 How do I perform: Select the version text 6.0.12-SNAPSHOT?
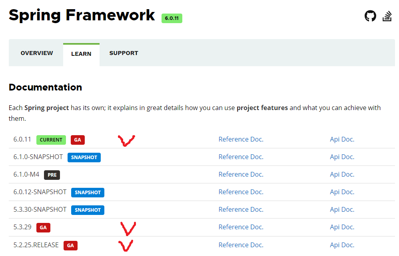coord(40,192)
